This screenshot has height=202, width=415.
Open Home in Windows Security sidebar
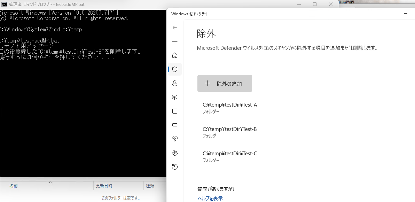point(174,55)
